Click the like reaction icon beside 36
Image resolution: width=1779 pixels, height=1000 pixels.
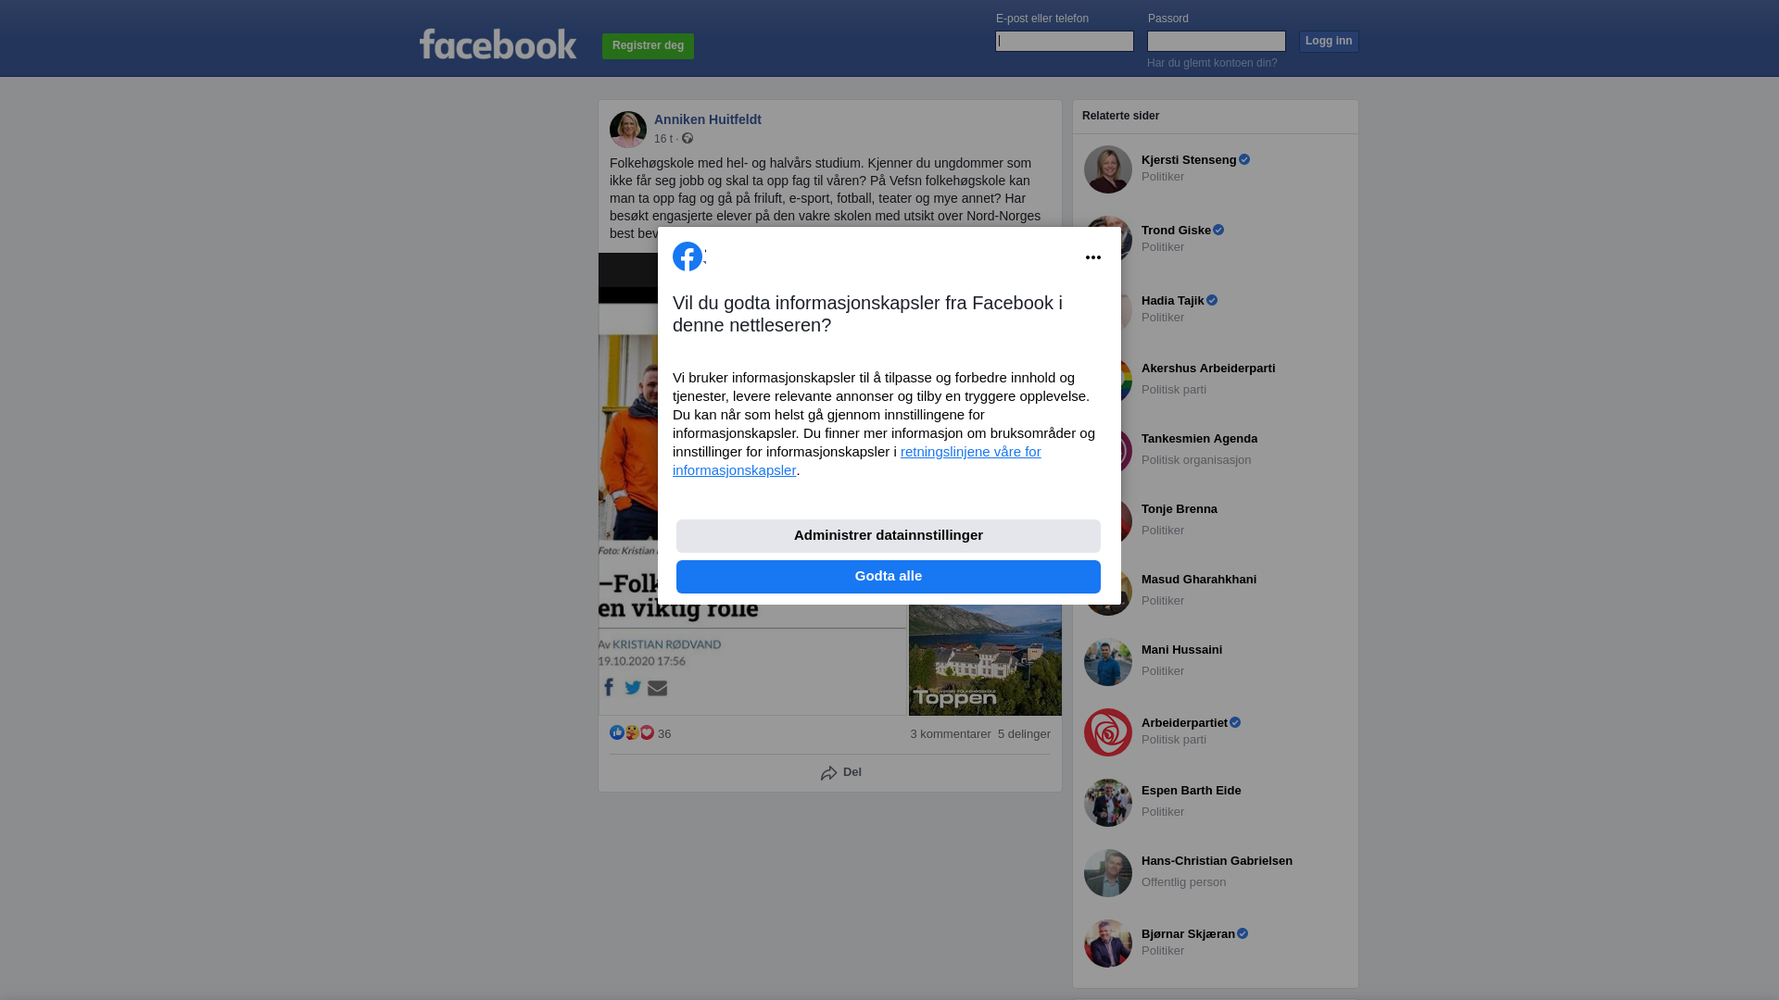[617, 732]
